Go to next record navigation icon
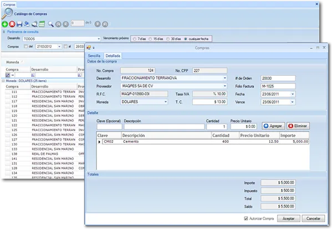The height and width of the screenshot is (229, 332). point(98,24)
